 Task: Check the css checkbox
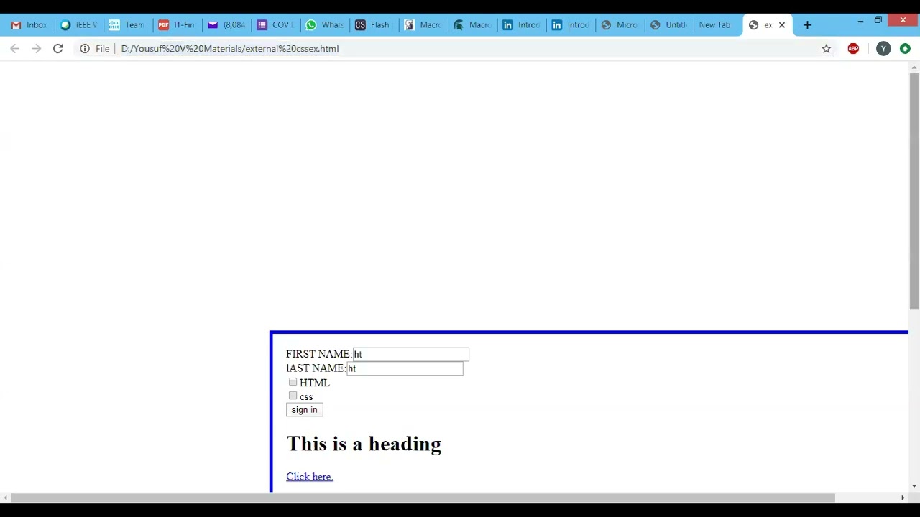293,396
